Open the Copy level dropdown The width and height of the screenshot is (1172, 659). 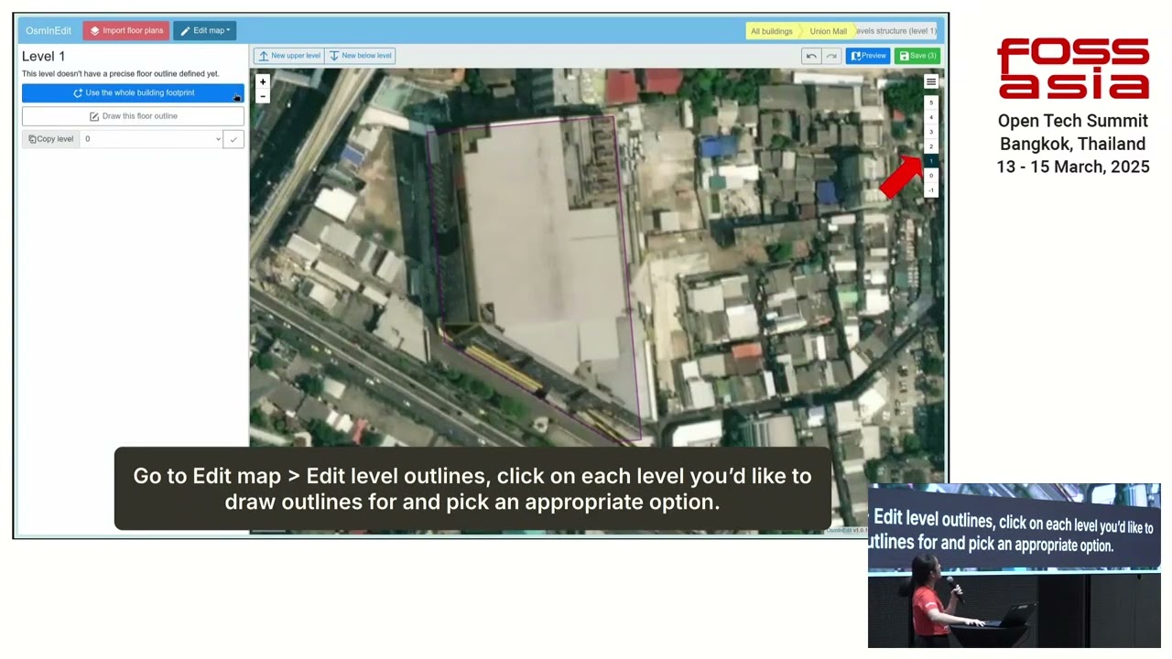(152, 139)
